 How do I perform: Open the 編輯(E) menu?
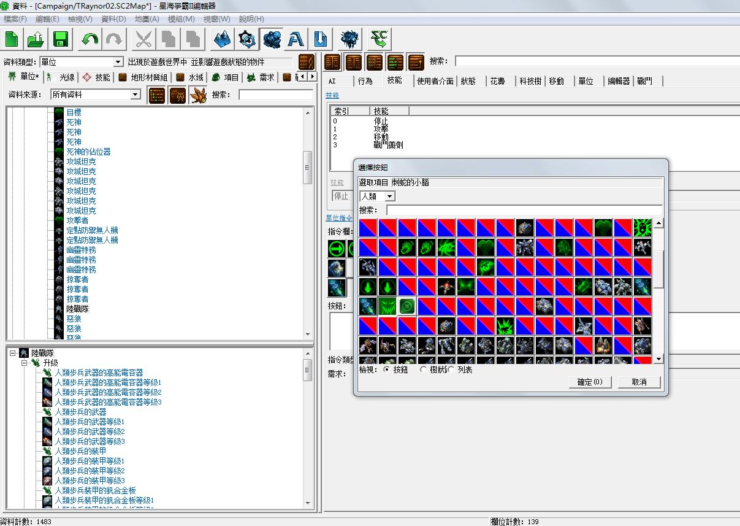coord(47,19)
